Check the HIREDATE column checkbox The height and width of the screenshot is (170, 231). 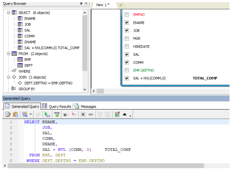tap(127, 46)
